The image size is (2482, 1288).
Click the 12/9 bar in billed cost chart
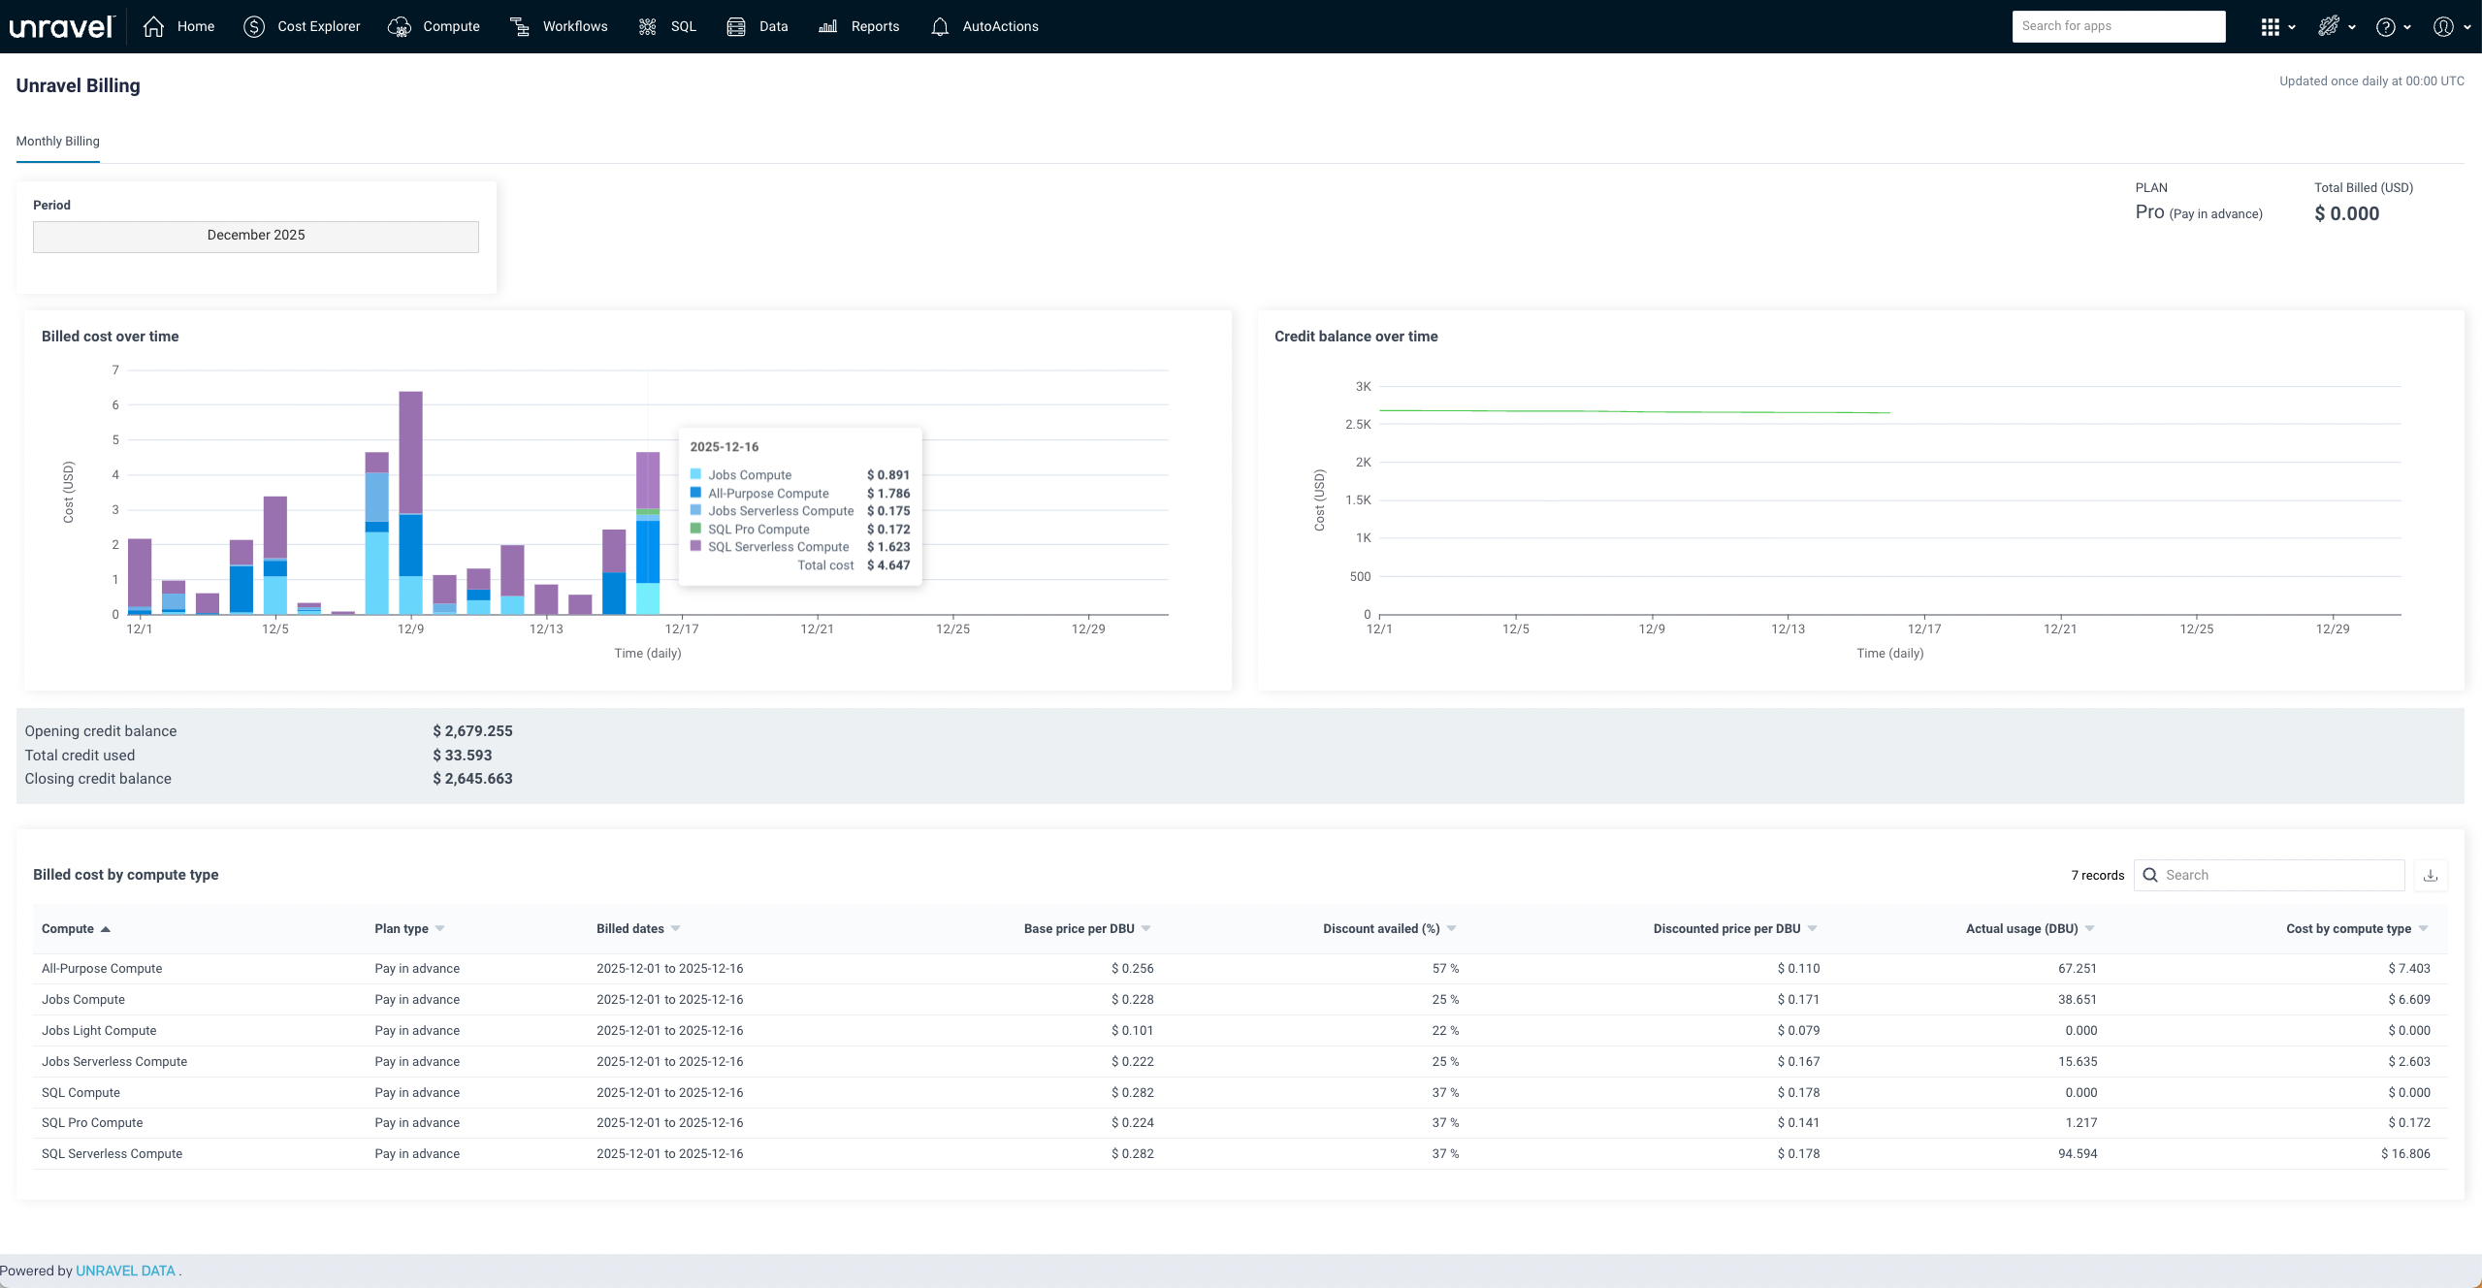tap(410, 502)
